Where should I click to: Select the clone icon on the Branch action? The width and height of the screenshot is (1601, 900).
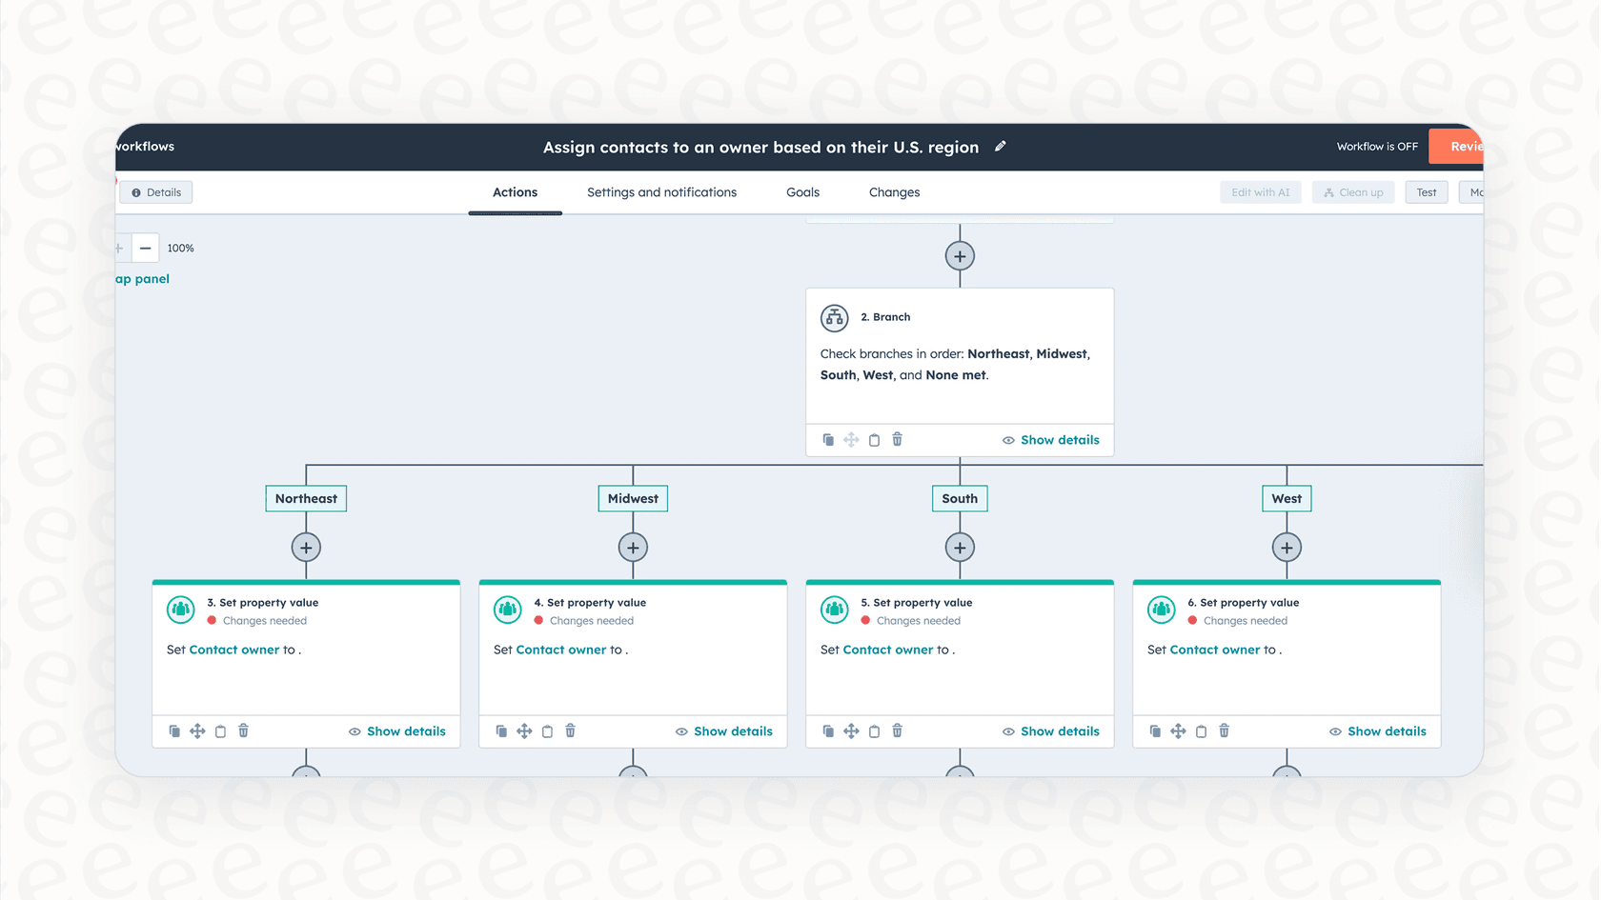(828, 439)
